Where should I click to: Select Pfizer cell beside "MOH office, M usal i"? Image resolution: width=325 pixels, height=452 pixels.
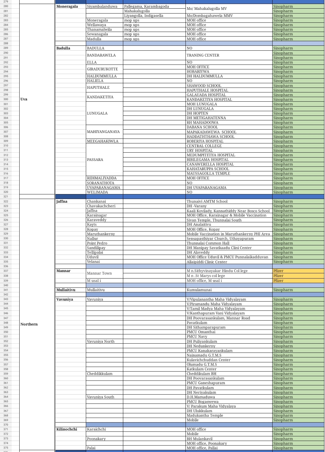point(298,281)
